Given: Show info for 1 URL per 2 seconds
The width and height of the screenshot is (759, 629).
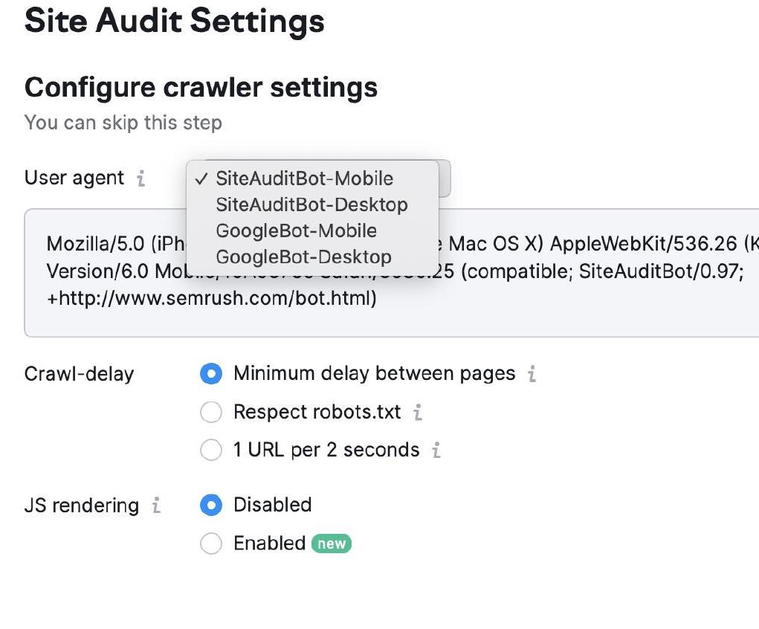Looking at the screenshot, I should pyautogui.click(x=436, y=450).
